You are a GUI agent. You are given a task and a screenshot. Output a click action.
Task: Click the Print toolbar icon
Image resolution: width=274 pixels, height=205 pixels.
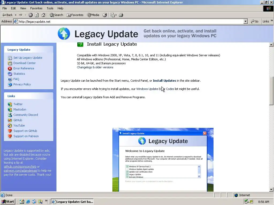pos(121,15)
